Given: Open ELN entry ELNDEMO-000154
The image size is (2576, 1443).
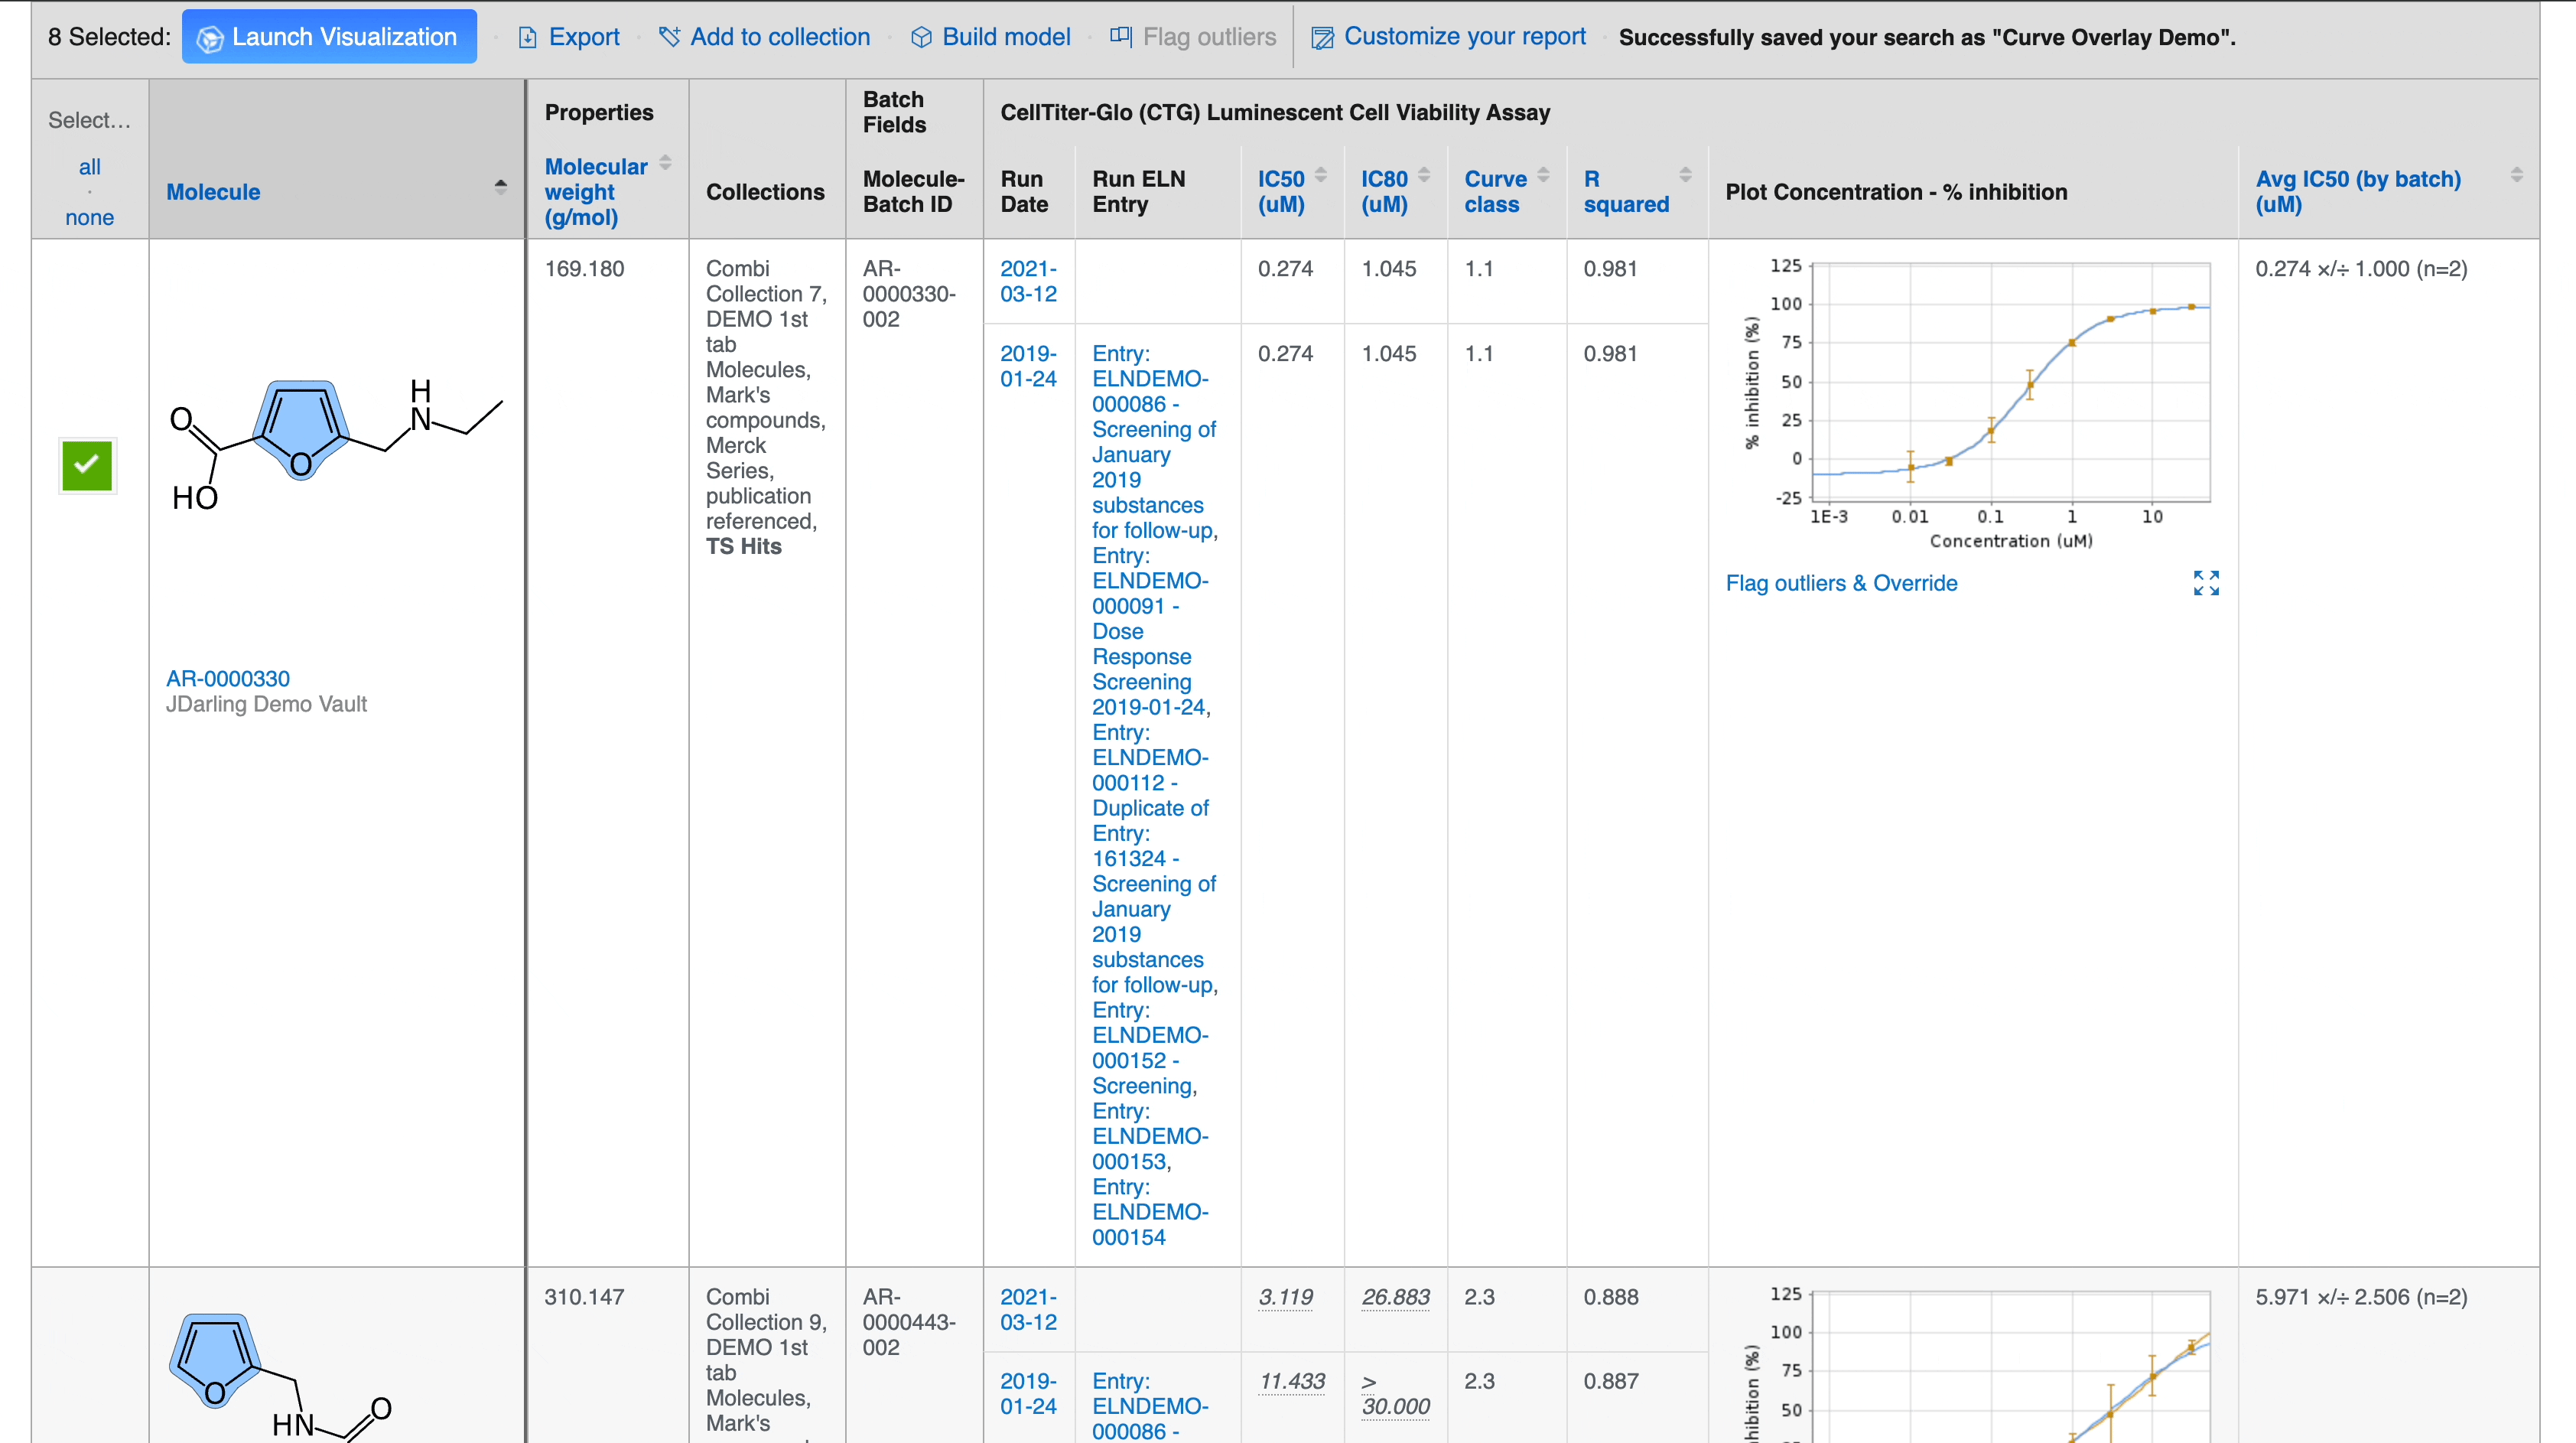Looking at the screenshot, I should (1150, 1212).
